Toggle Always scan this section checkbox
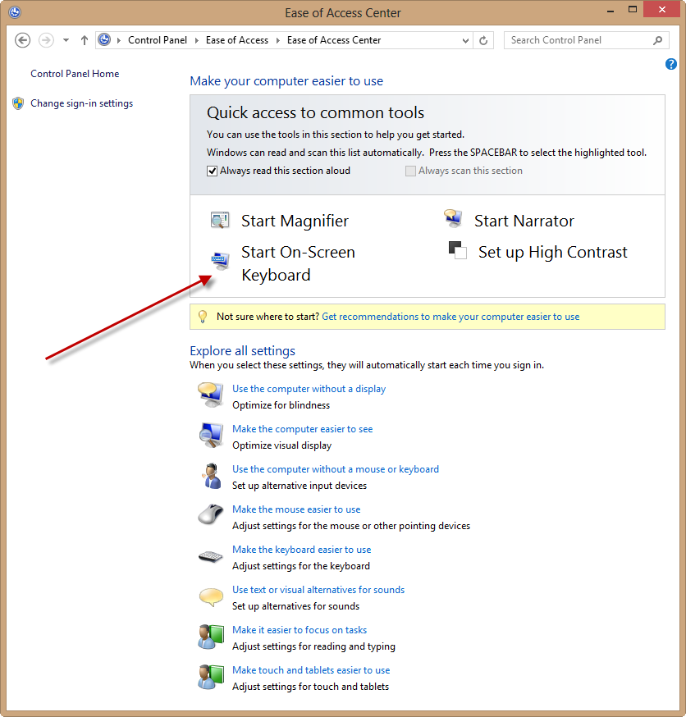 coord(411,171)
